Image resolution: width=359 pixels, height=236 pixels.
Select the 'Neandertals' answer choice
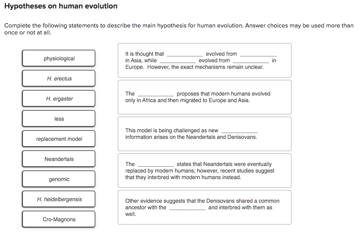(x=58, y=159)
